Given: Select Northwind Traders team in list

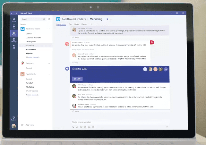Looking at the screenshot, I should [33, 29].
